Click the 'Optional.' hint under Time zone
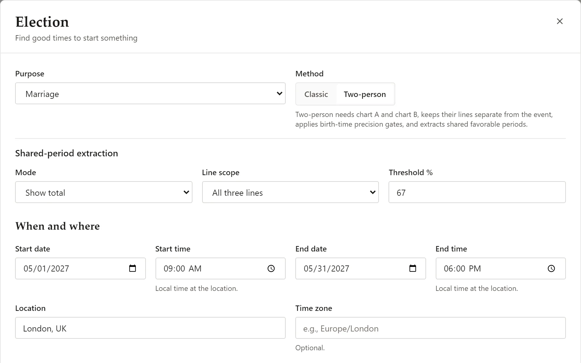The width and height of the screenshot is (581, 363). point(310,348)
